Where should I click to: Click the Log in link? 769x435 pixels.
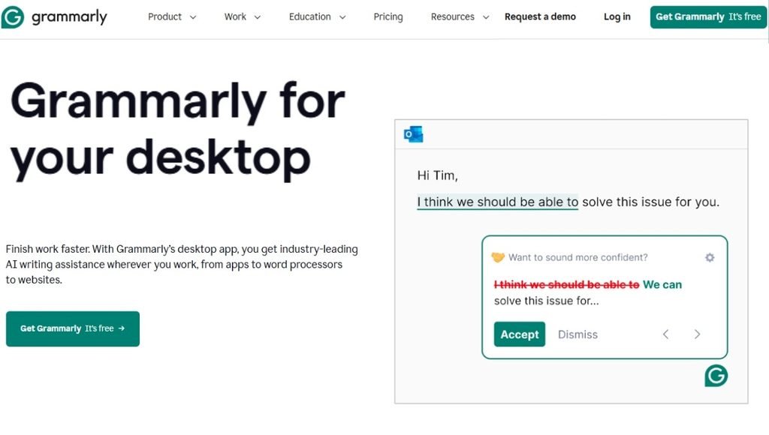tap(617, 16)
